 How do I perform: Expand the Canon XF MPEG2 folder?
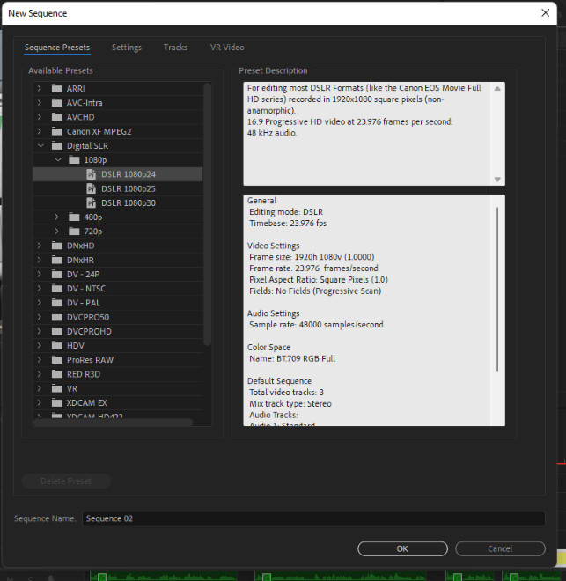pyautogui.click(x=40, y=131)
